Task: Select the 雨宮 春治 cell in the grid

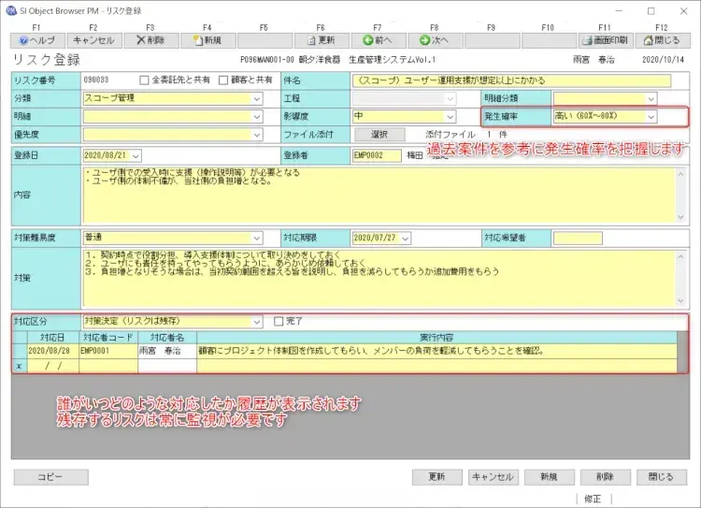Action: [x=167, y=351]
